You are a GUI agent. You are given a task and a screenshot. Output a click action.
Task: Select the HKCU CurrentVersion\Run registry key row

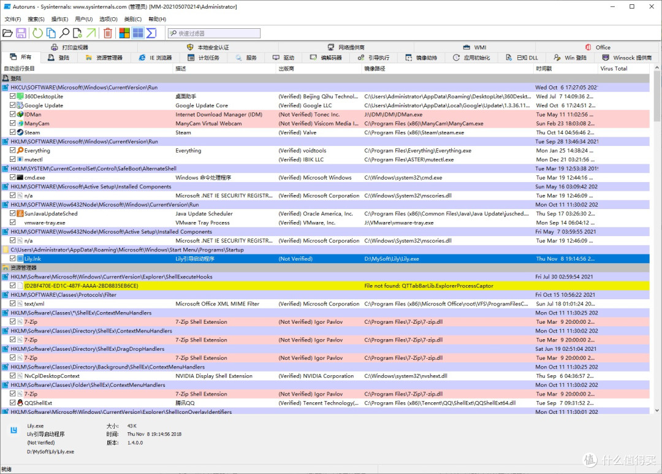(325, 88)
